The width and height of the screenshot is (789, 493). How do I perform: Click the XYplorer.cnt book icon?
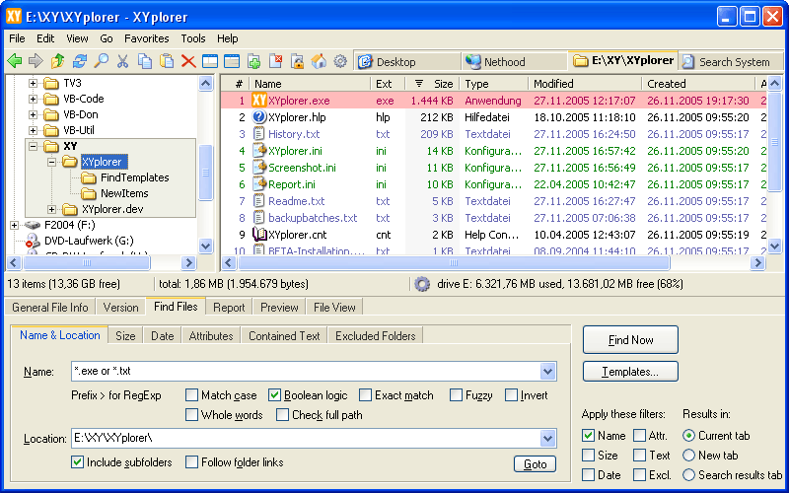coord(258,235)
